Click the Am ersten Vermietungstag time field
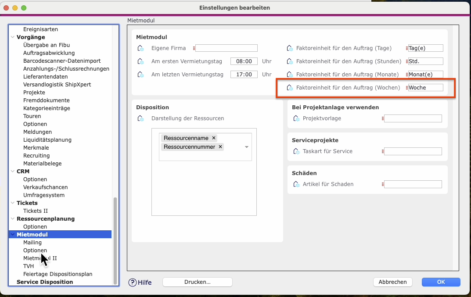The height and width of the screenshot is (297, 471). click(x=244, y=61)
